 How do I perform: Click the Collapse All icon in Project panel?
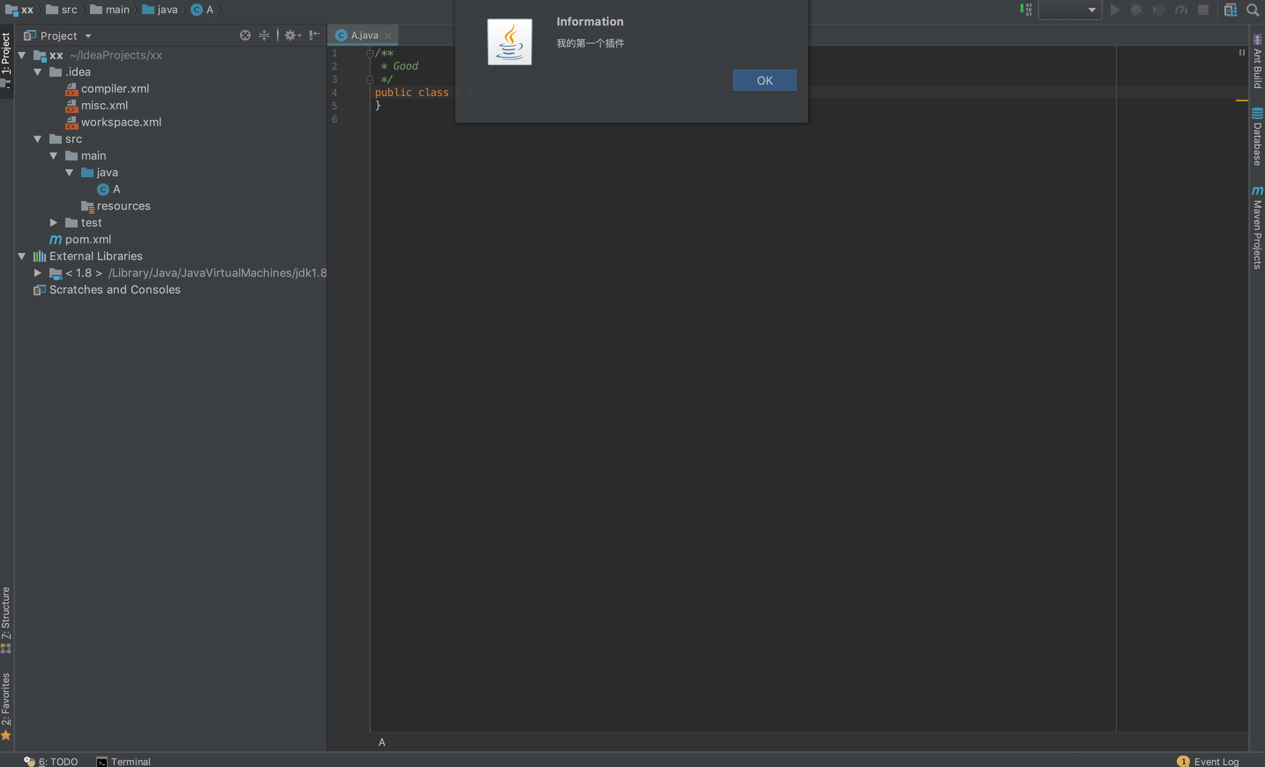[264, 35]
